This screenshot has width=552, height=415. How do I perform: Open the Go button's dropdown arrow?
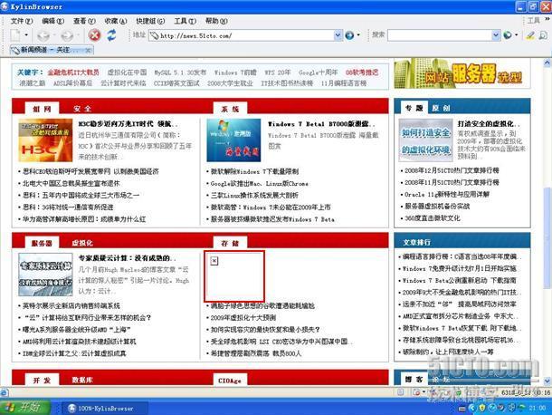358,35
